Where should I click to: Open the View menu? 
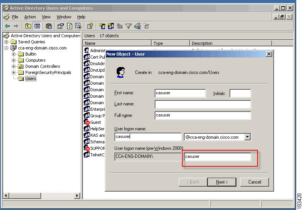(46, 17)
